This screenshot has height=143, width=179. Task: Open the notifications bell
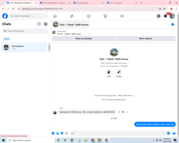click(165, 16)
